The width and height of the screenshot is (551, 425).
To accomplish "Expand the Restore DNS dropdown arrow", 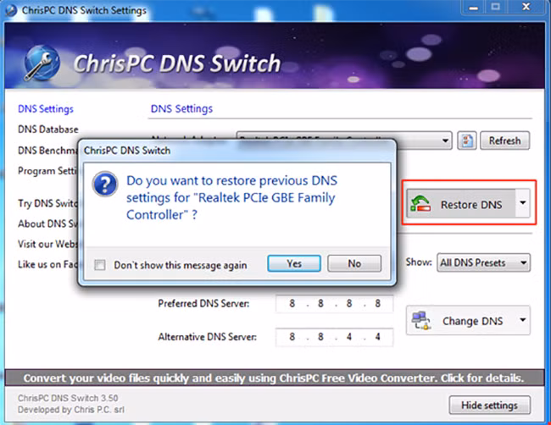I will pos(523,204).
